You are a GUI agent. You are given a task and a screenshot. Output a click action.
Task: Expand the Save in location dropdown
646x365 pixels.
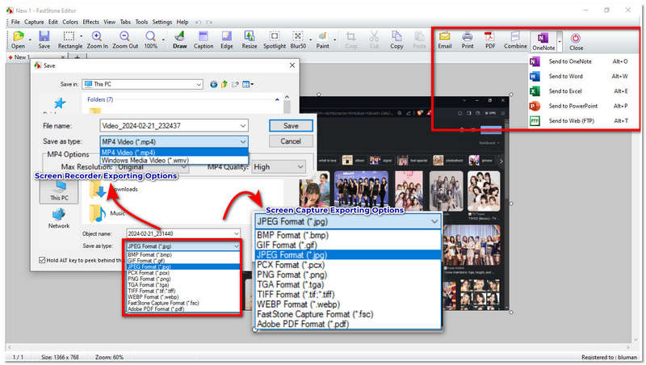coord(198,83)
